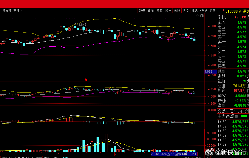Viewport: 249px width, 158px height.
Task: Click the 溢价 -0.0048 value
Action: (x=240, y=106)
